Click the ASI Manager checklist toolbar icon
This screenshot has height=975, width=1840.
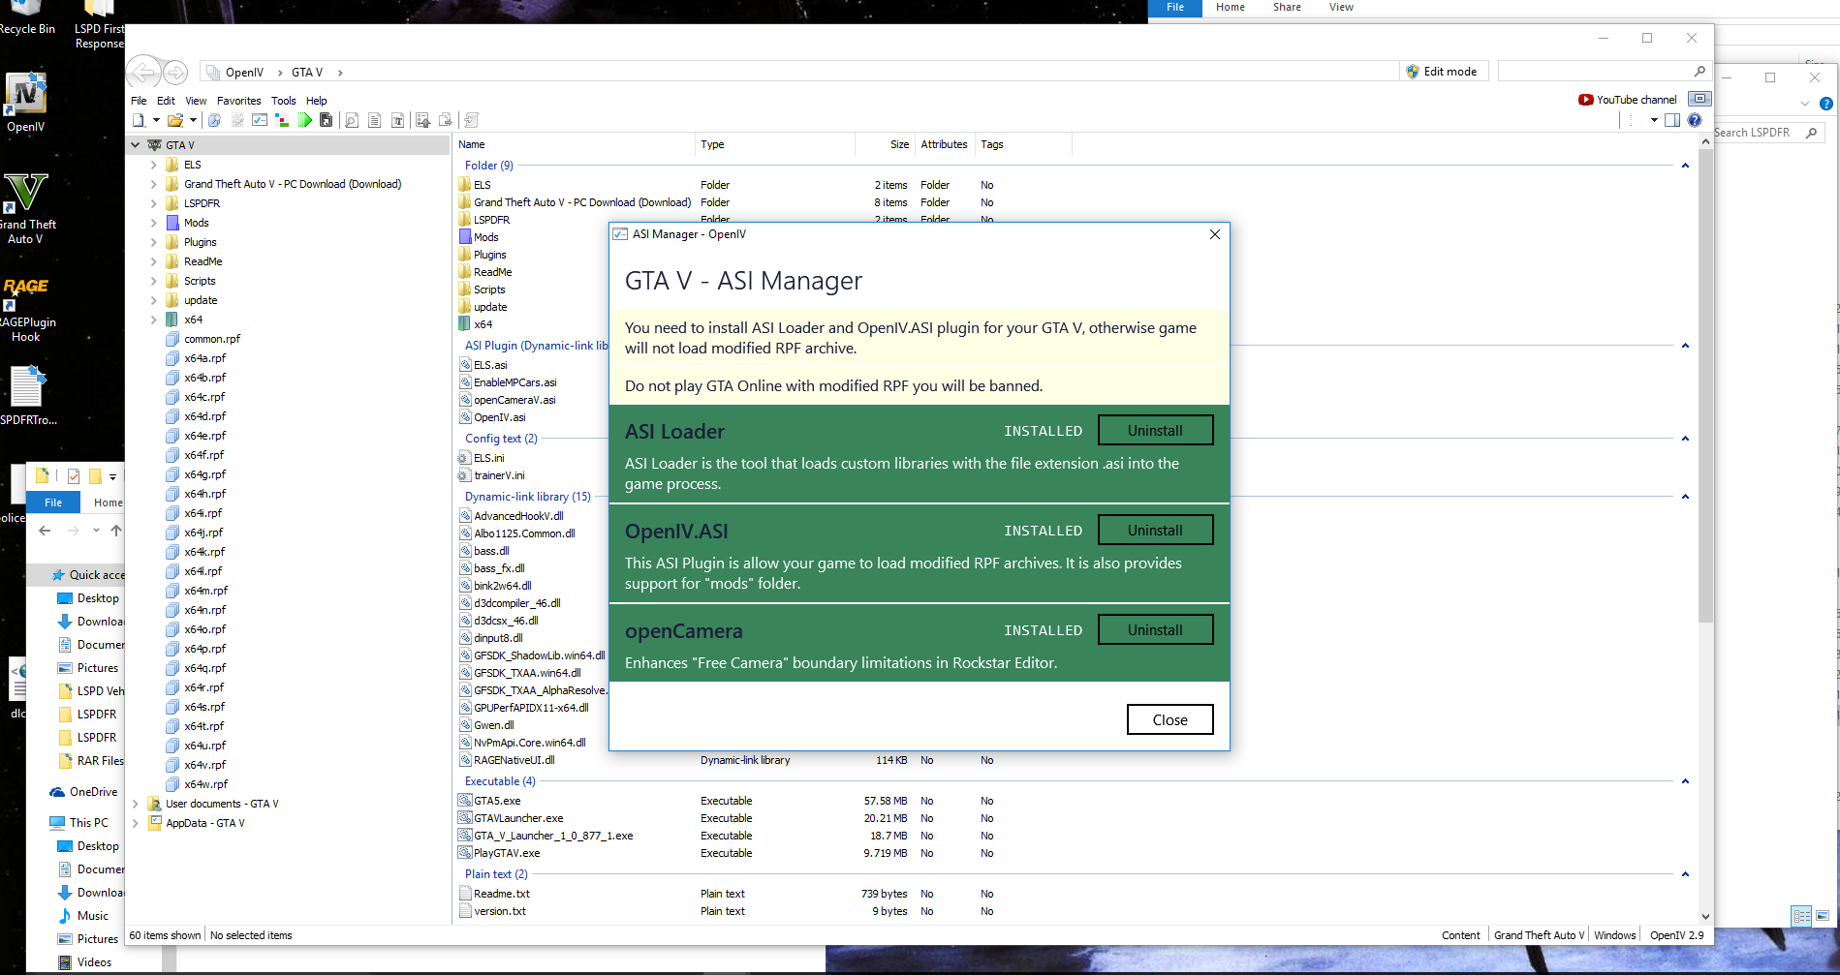[260, 120]
